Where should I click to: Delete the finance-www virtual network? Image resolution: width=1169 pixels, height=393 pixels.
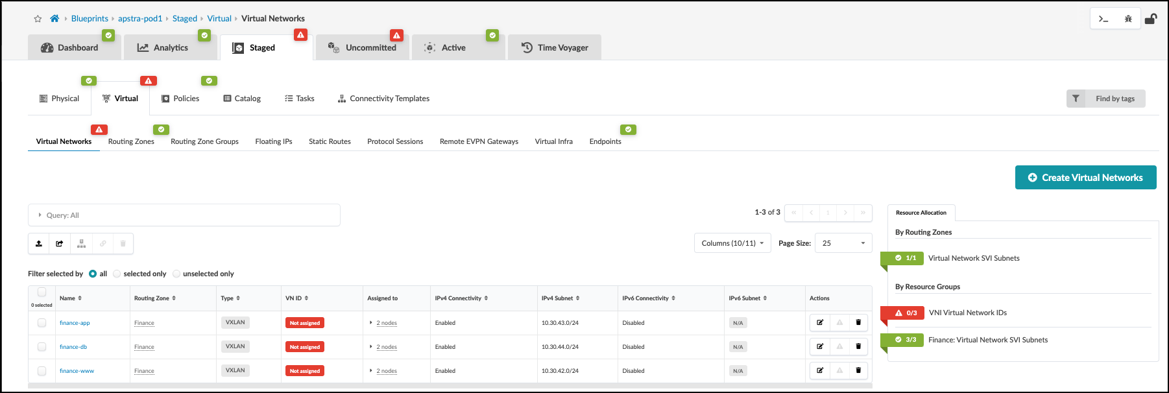click(x=858, y=370)
